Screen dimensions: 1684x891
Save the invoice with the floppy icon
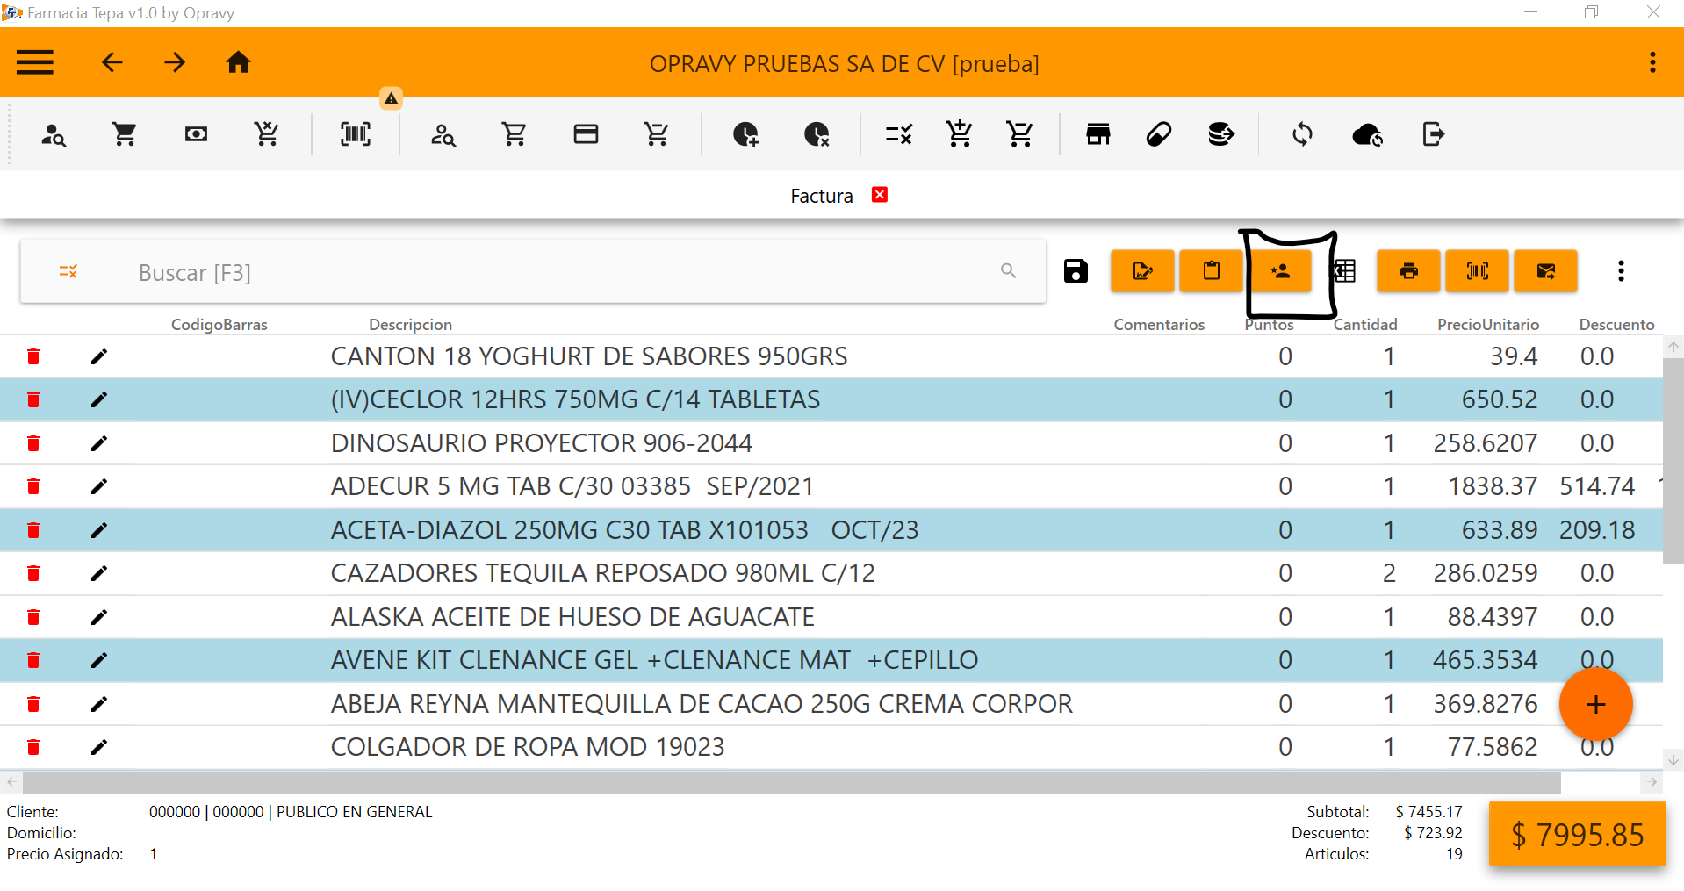[x=1076, y=271]
